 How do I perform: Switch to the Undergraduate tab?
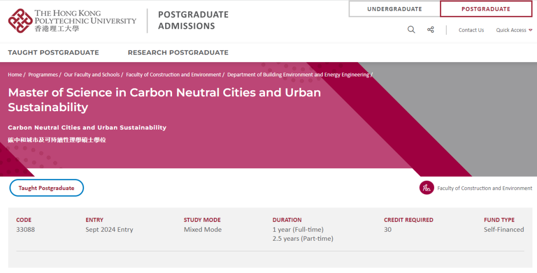tap(394, 9)
